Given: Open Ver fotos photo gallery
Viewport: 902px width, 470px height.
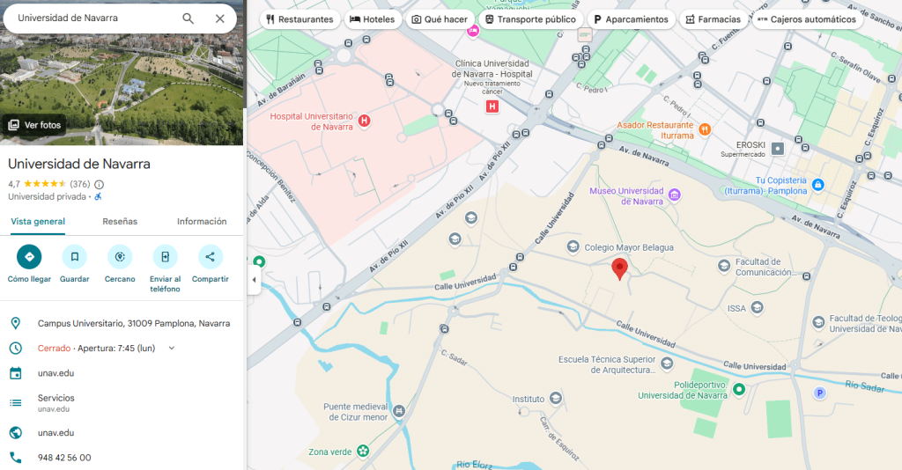Looking at the screenshot, I should click(x=34, y=125).
